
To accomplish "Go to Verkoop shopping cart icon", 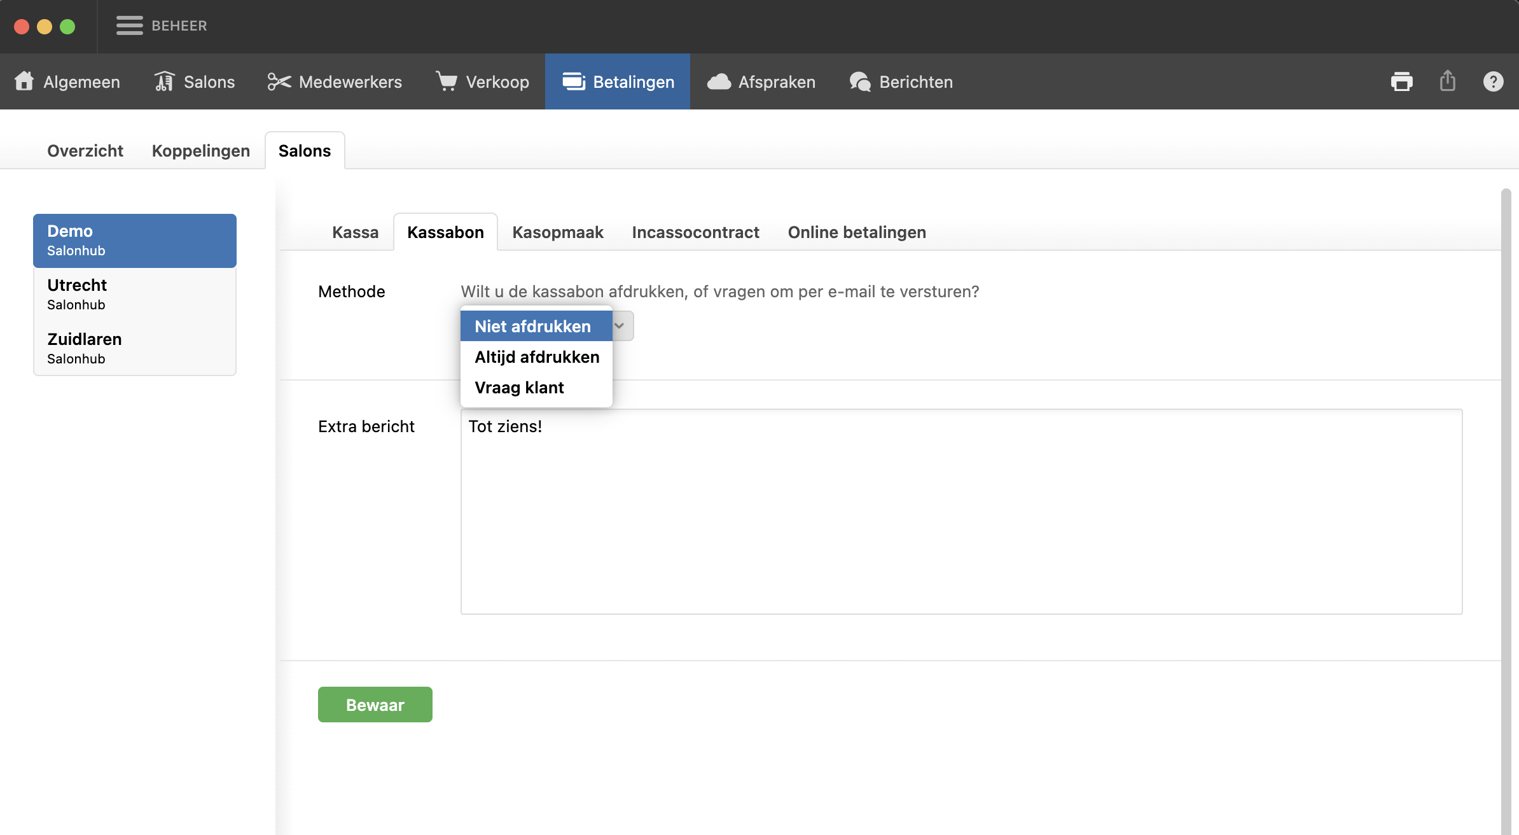I will [447, 81].
